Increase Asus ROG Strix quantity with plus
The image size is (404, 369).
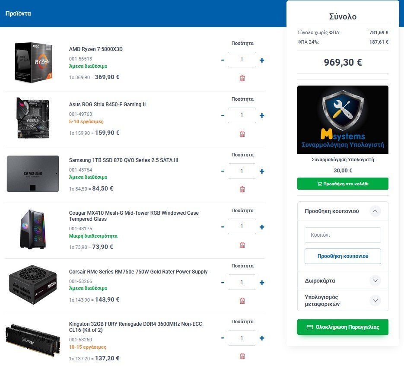pos(262,115)
